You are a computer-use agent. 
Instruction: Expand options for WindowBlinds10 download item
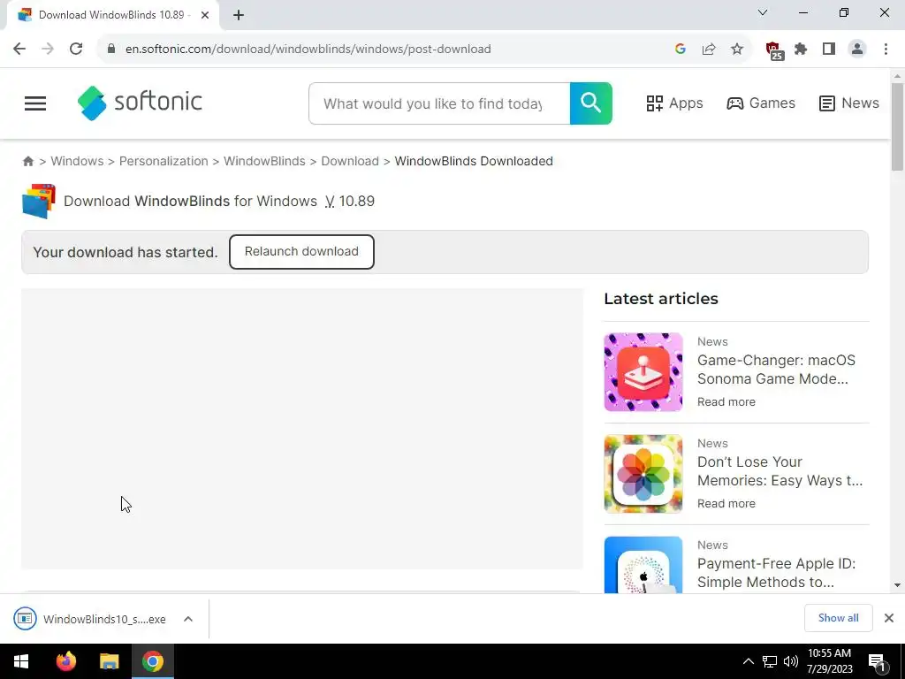[x=188, y=619]
